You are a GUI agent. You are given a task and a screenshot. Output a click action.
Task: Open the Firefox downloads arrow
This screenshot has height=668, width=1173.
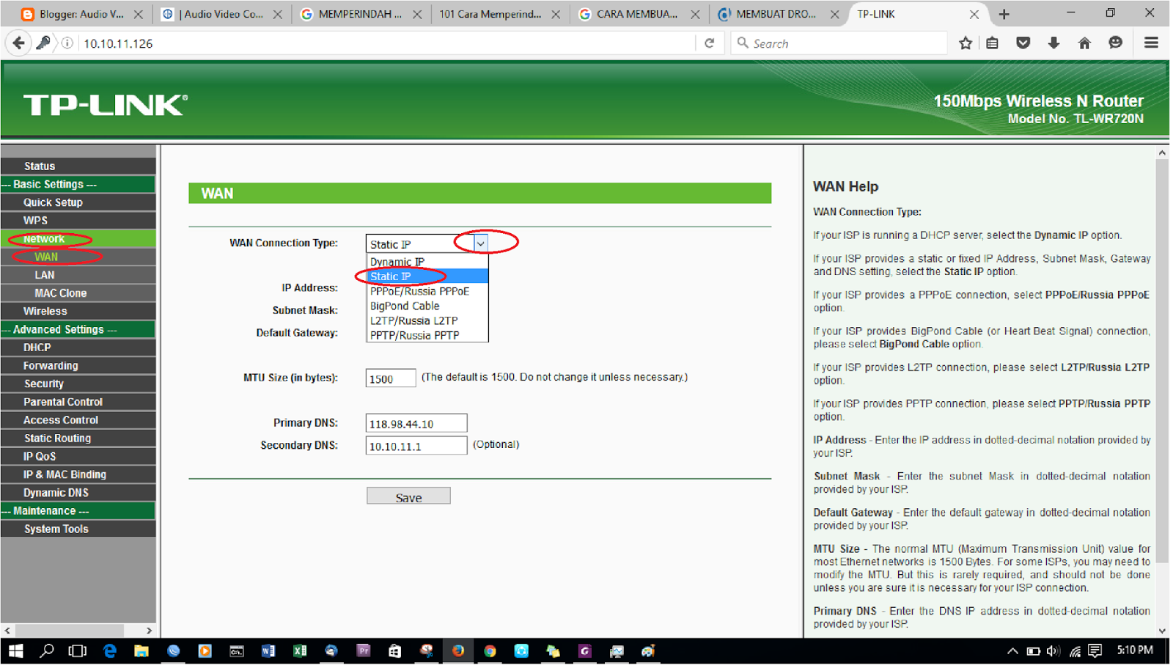tap(1054, 43)
